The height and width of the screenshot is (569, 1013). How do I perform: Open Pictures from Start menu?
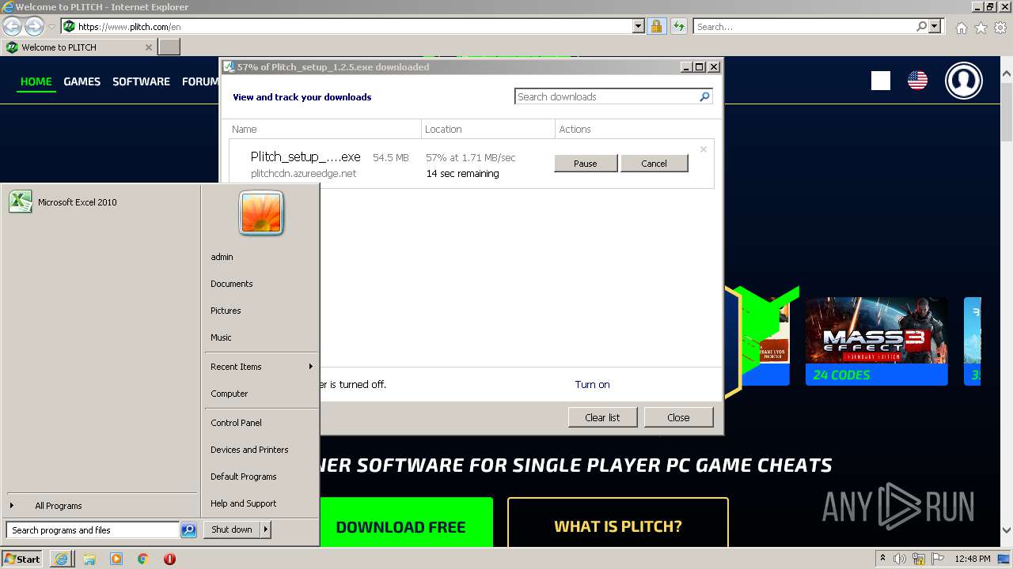coord(226,311)
